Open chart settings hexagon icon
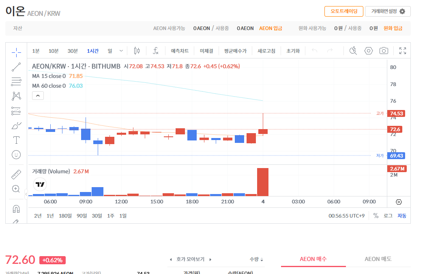Viewport: 425px width, 274px height. tap(369, 51)
